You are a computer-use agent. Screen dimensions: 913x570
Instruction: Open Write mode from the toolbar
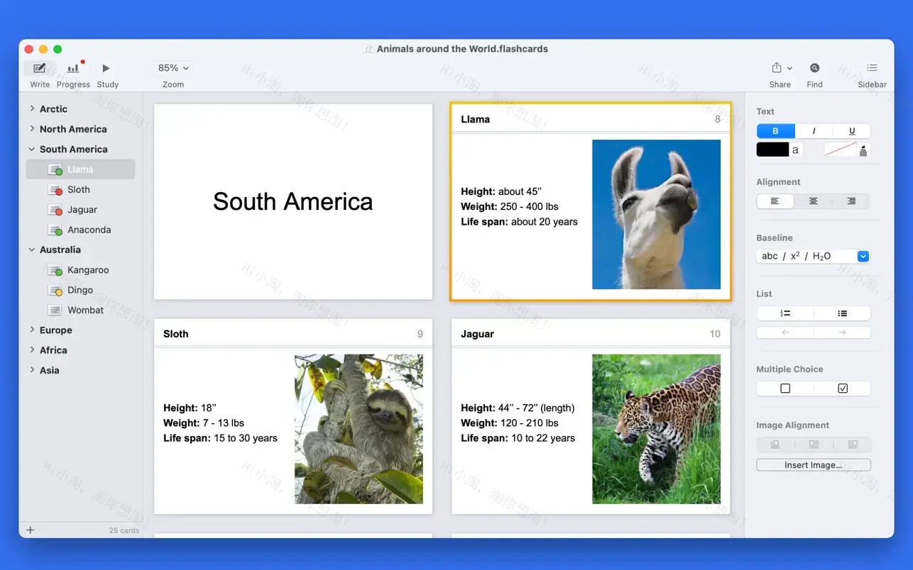pyautogui.click(x=39, y=69)
